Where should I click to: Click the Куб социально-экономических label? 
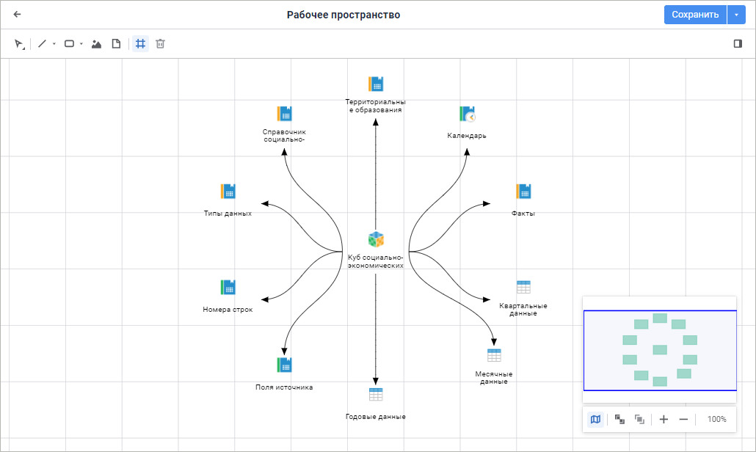(376, 261)
